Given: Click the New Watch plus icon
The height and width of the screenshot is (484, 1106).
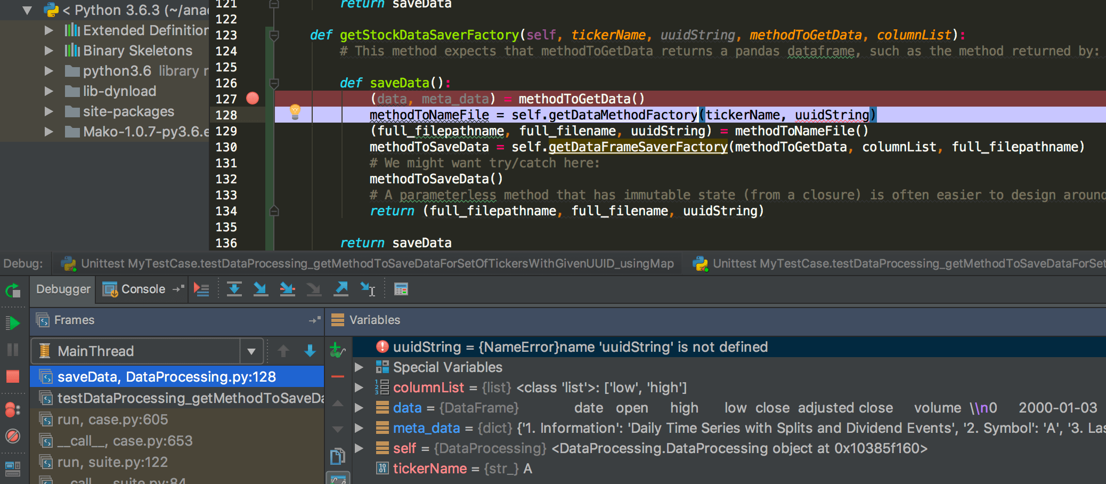Looking at the screenshot, I should 337,350.
